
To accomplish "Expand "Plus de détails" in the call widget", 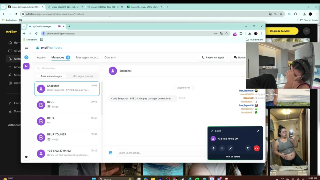I will [235, 157].
